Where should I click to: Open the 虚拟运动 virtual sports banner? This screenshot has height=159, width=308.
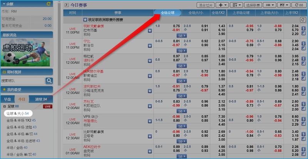pyautogui.click(x=25, y=52)
